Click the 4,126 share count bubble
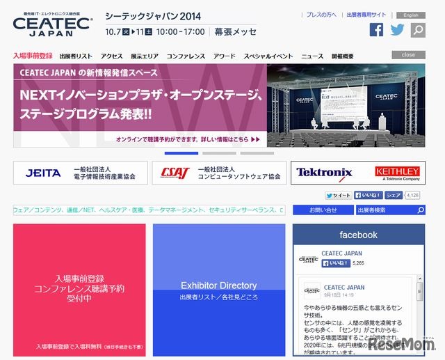Screen dimensions: 445x360 tap(412, 195)
